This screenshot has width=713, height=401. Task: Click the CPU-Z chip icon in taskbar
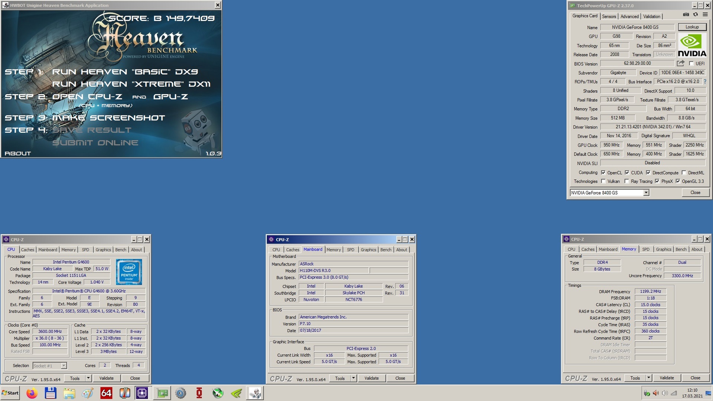tap(142, 393)
